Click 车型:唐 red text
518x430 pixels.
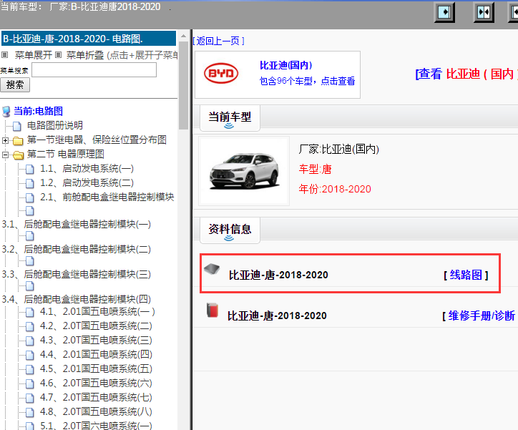(315, 169)
